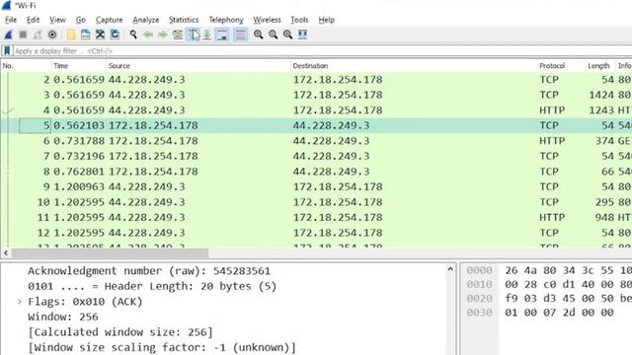Select the Window: 256 detail line
Image resolution: width=632 pixels, height=355 pixels.
(x=63, y=317)
